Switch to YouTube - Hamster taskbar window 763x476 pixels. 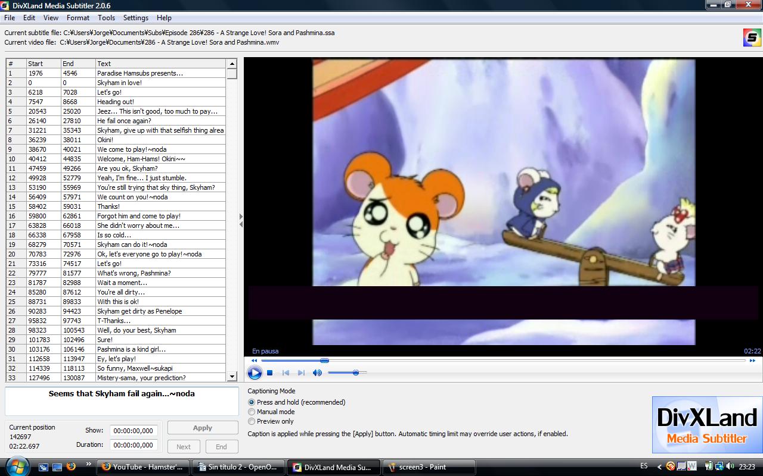tap(143, 467)
